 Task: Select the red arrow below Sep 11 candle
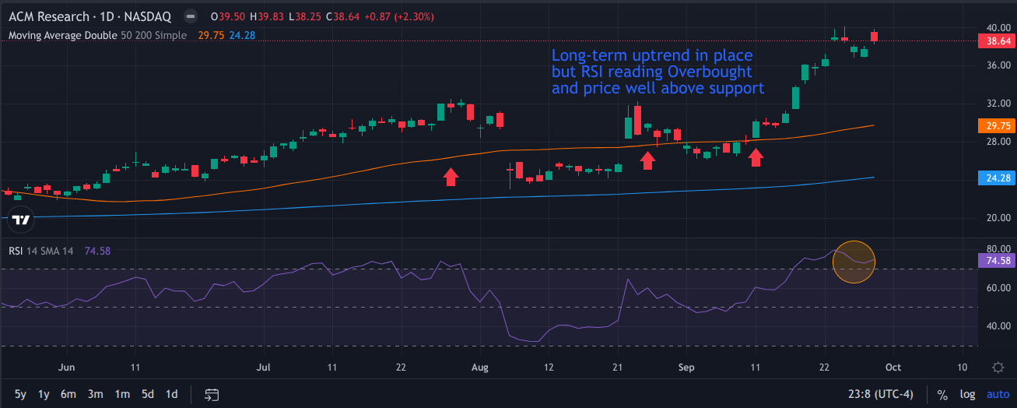coord(756,158)
